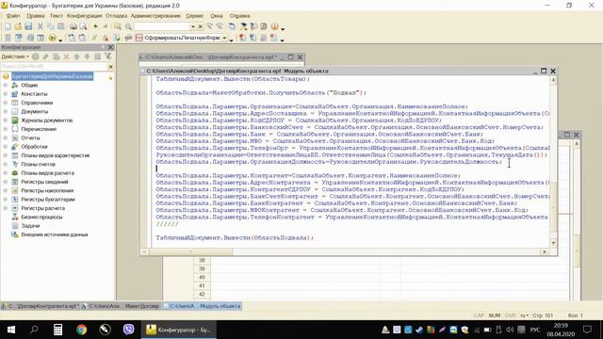Click the round orange icon at the toolbar end

[x=274, y=26]
